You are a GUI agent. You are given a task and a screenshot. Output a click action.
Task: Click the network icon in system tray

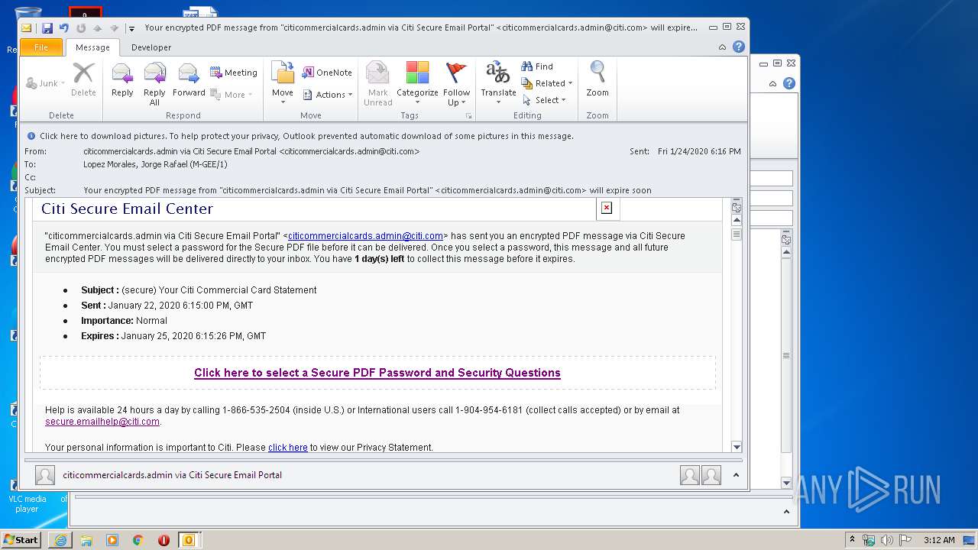[869, 540]
